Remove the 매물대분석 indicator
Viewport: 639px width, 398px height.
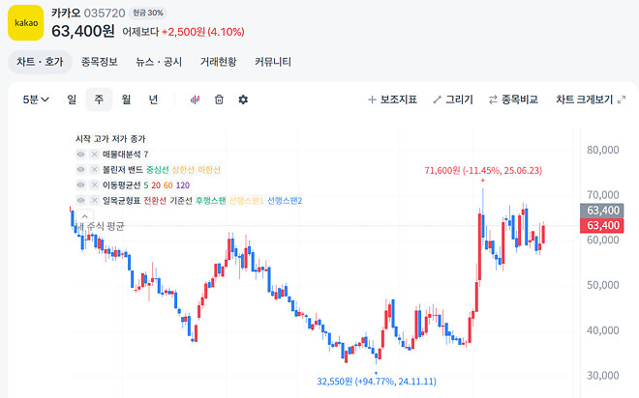94,155
